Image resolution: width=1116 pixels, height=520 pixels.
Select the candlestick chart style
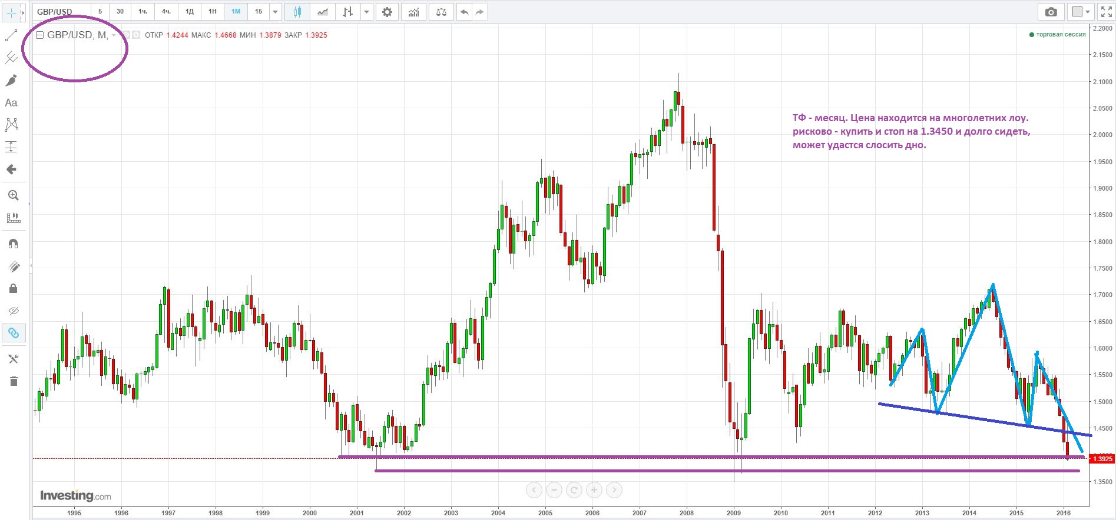(x=297, y=12)
